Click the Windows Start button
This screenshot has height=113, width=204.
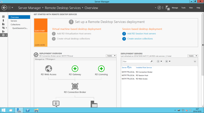click(x=4, y=110)
